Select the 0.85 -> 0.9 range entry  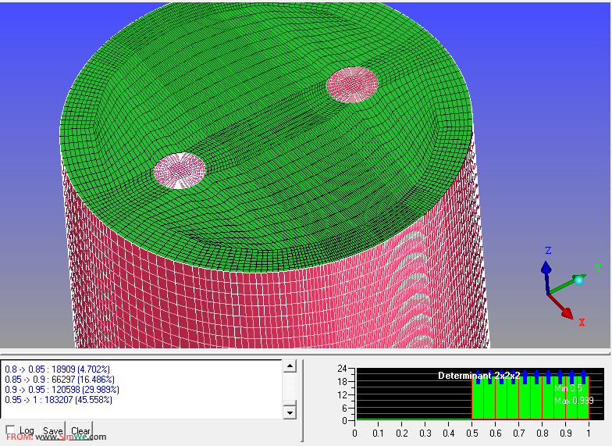[60, 379]
